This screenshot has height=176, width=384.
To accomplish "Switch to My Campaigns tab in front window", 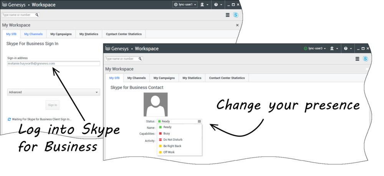I will click(164, 78).
